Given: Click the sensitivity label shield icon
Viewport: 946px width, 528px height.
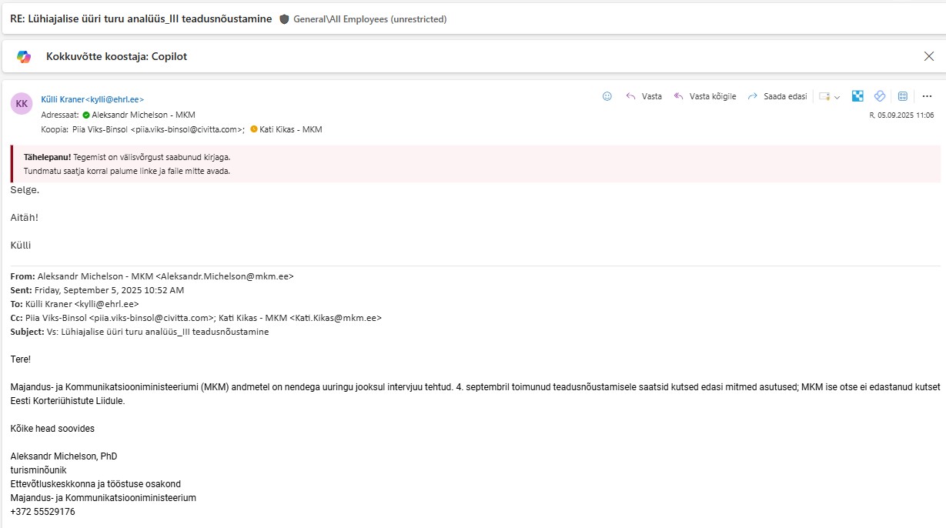Looking at the screenshot, I should [x=284, y=19].
